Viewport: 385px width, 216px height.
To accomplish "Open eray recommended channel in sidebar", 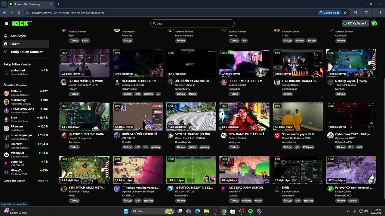I will tap(25, 119).
